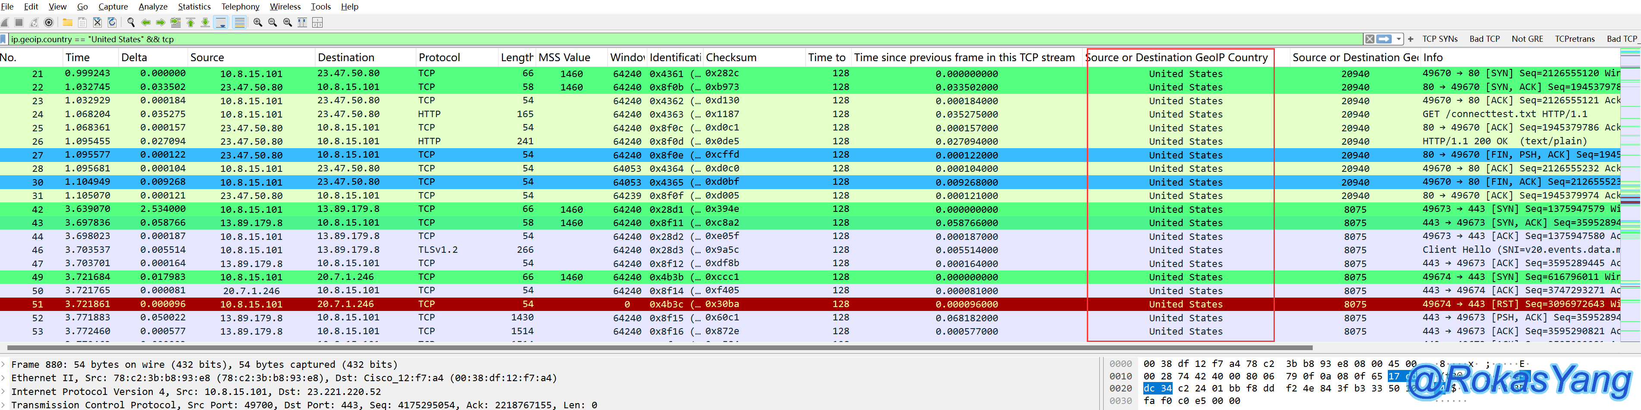
Task: Toggle auto-scroll during live capture
Action: coord(221,22)
